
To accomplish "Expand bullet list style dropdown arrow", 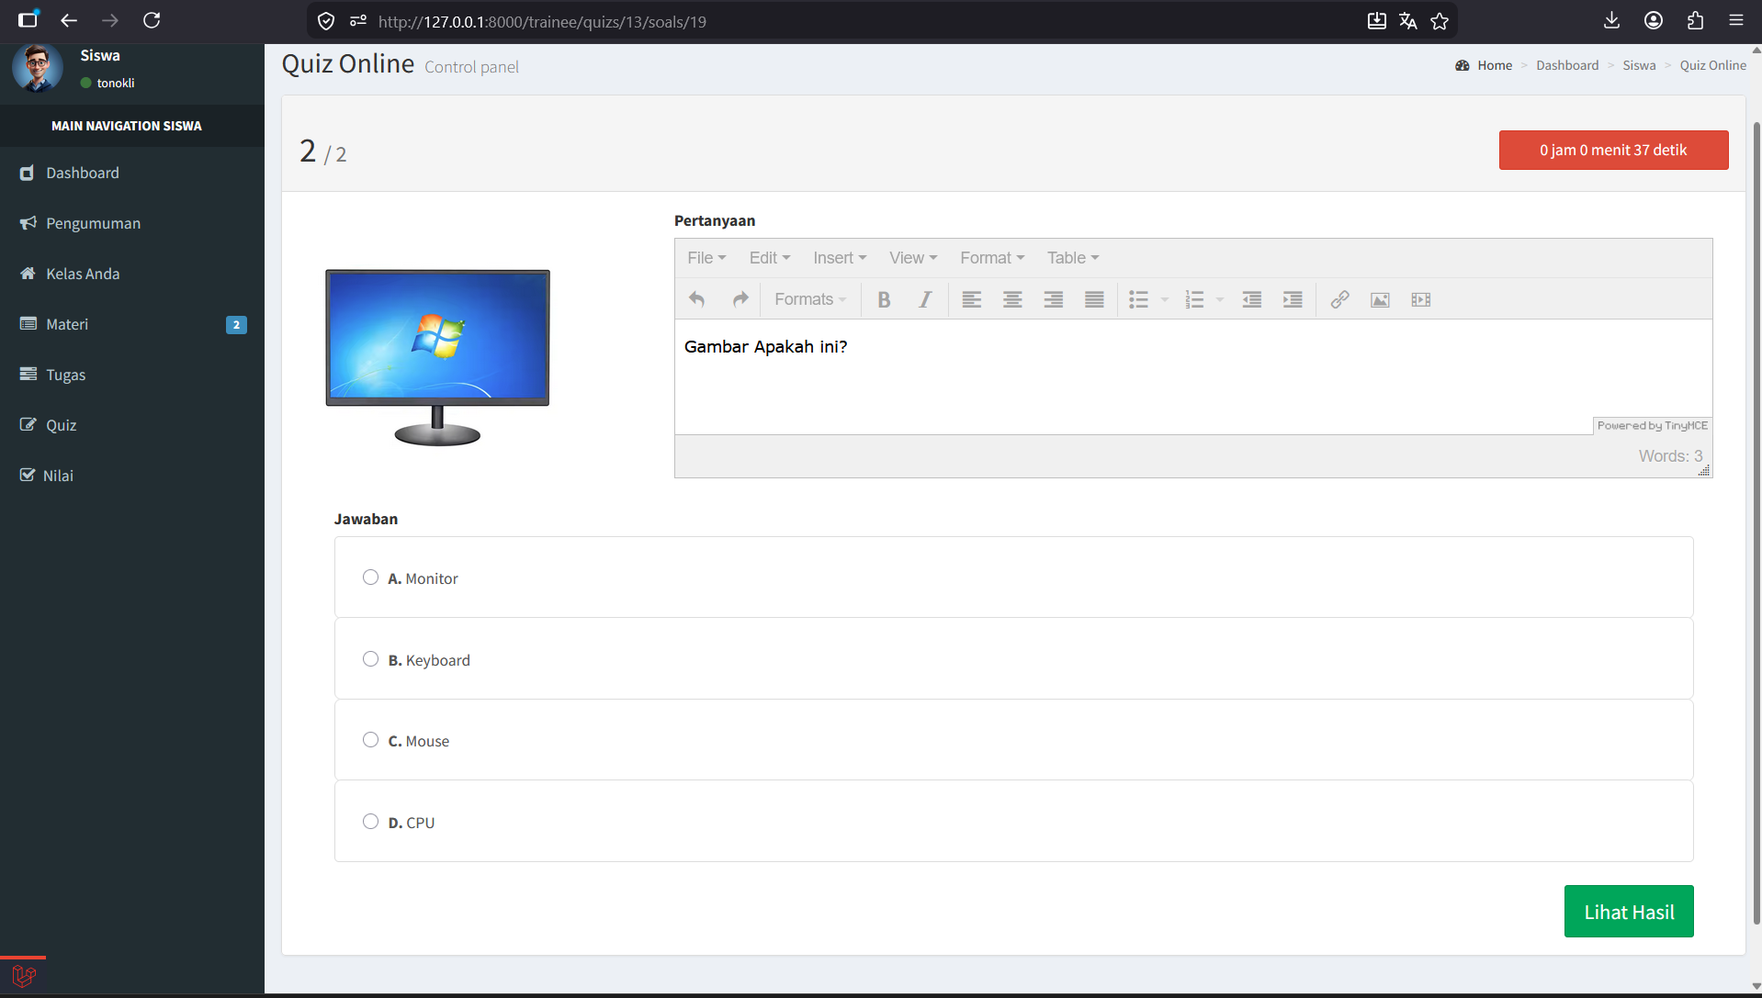I will click(x=1165, y=299).
